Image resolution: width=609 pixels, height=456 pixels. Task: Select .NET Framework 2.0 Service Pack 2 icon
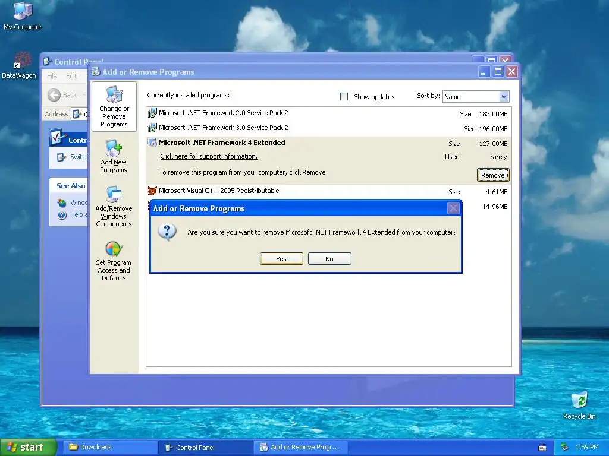coord(152,113)
